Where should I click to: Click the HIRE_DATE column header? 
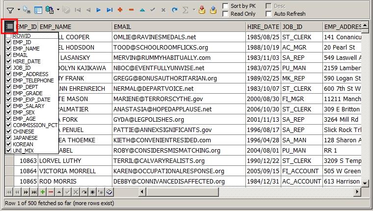(263, 26)
